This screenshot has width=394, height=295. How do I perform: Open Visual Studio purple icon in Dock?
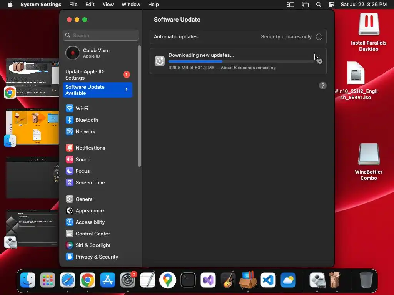(x=208, y=280)
